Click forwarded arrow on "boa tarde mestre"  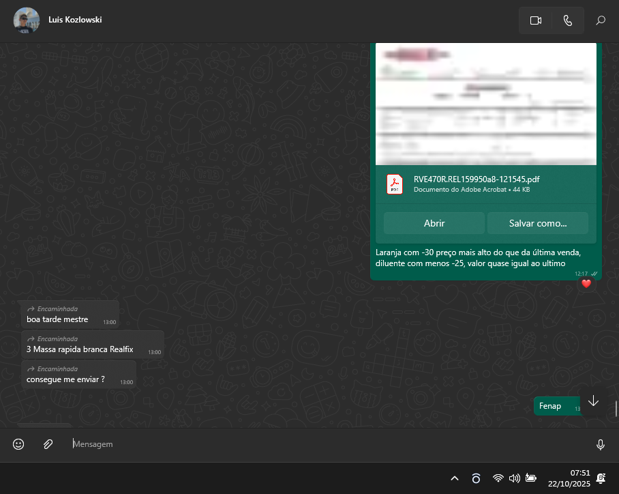click(x=31, y=309)
